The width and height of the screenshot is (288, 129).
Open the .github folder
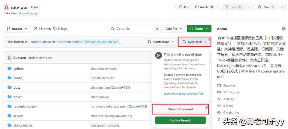point(19,69)
